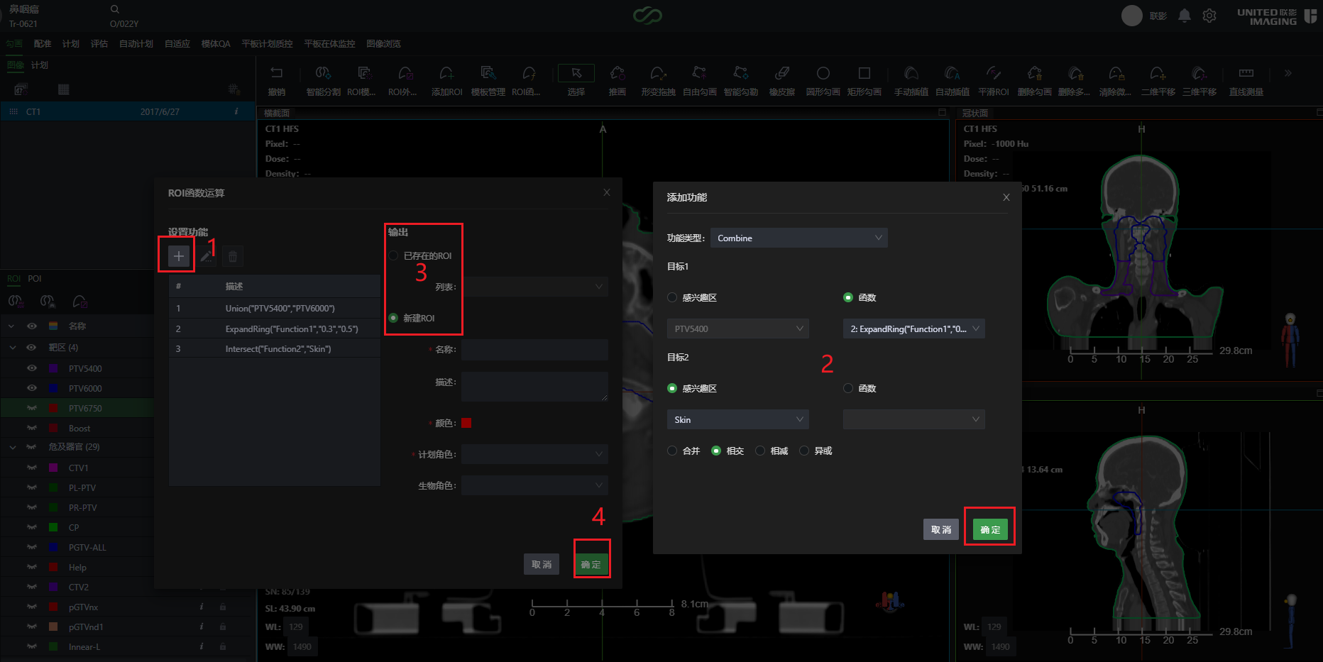This screenshot has width=1323, height=662.
Task: Click the pencil edit-function icon
Action: (207, 256)
